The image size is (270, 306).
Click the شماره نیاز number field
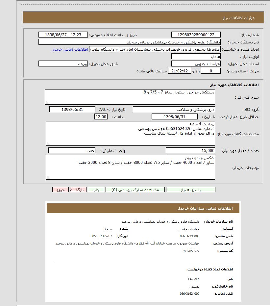tap(196, 35)
